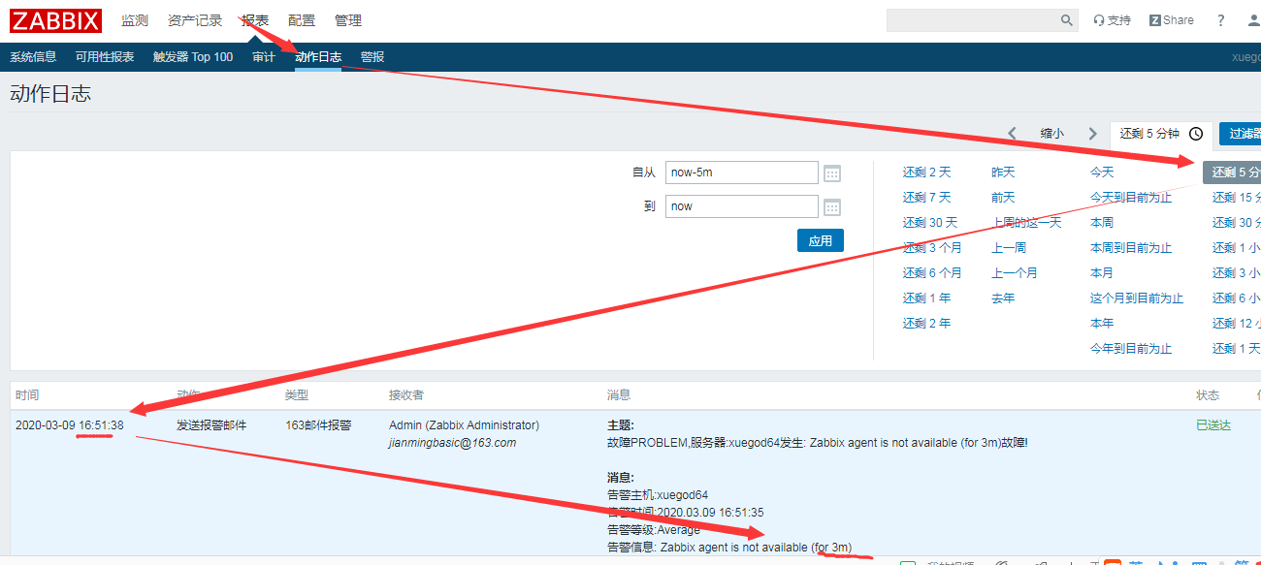The width and height of the screenshot is (1261, 565).
Task: Open the 过滤器 filter tab
Action: tap(1241, 134)
